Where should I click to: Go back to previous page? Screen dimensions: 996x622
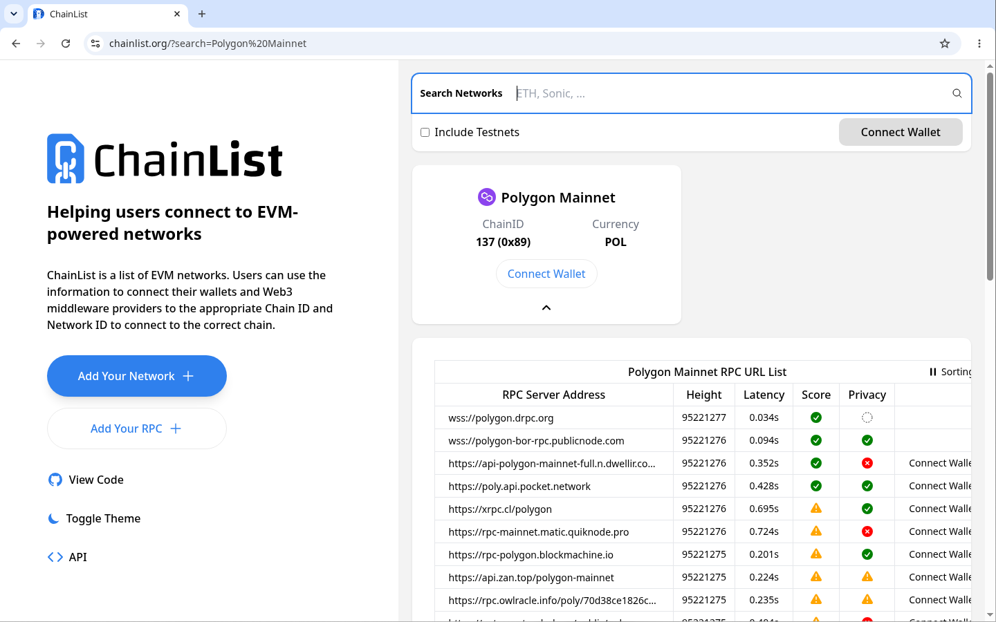(16, 44)
